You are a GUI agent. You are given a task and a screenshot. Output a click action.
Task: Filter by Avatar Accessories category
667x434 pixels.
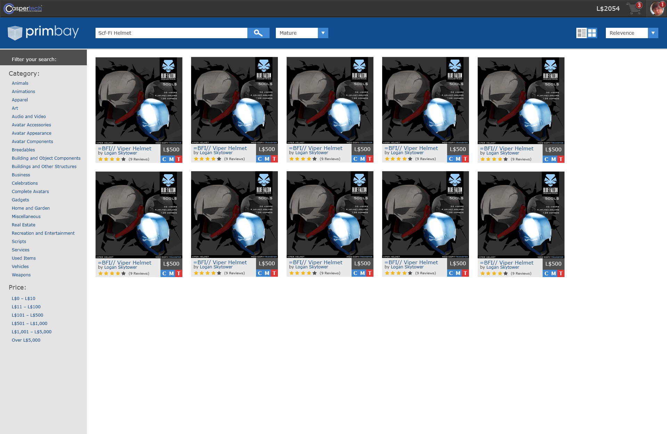pos(31,125)
